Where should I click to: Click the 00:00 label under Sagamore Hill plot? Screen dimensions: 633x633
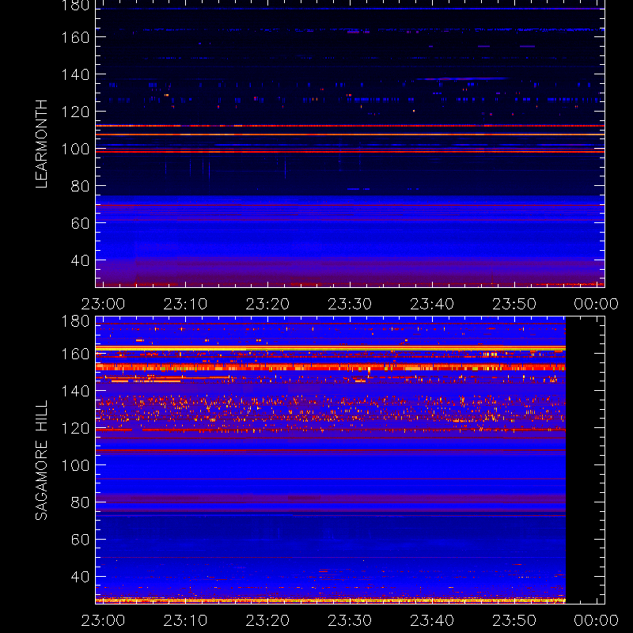pyautogui.click(x=597, y=620)
